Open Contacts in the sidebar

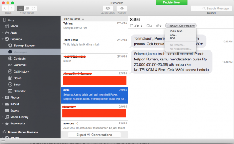click(19, 59)
